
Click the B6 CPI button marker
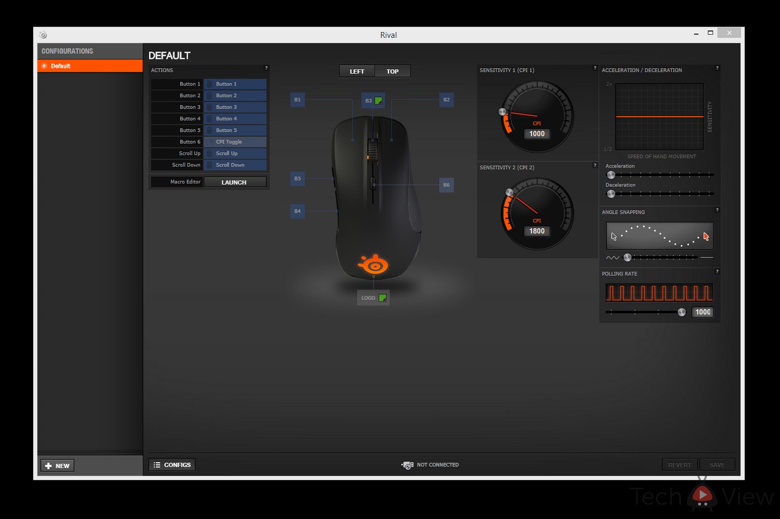pos(447,185)
